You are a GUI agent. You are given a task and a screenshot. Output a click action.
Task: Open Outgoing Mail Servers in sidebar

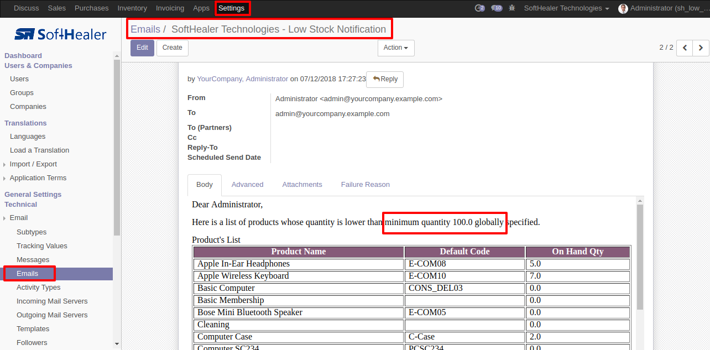(x=52, y=315)
